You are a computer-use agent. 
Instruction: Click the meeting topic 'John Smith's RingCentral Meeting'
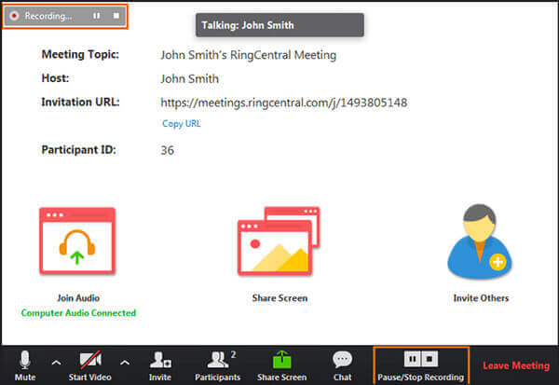[248, 55]
